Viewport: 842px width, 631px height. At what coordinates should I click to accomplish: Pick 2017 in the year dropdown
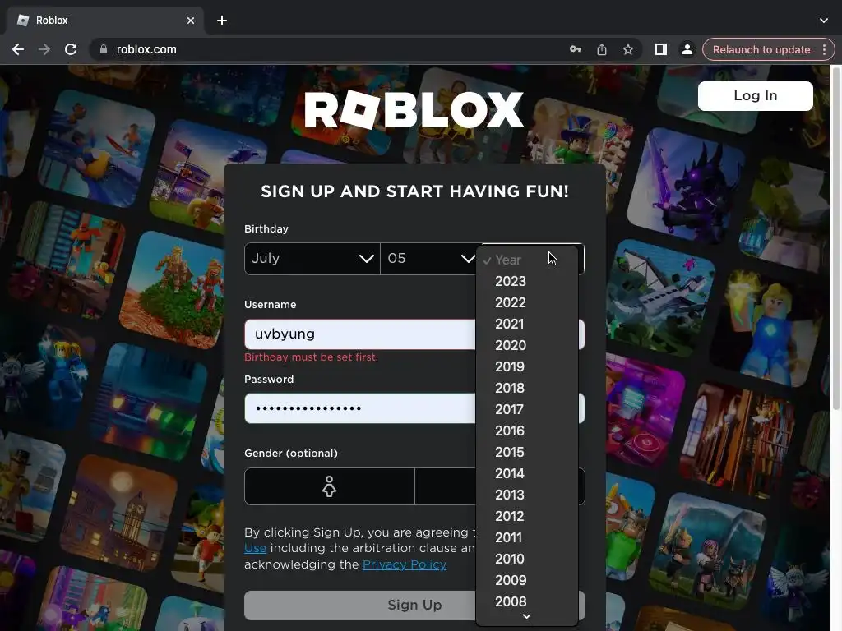point(527,409)
